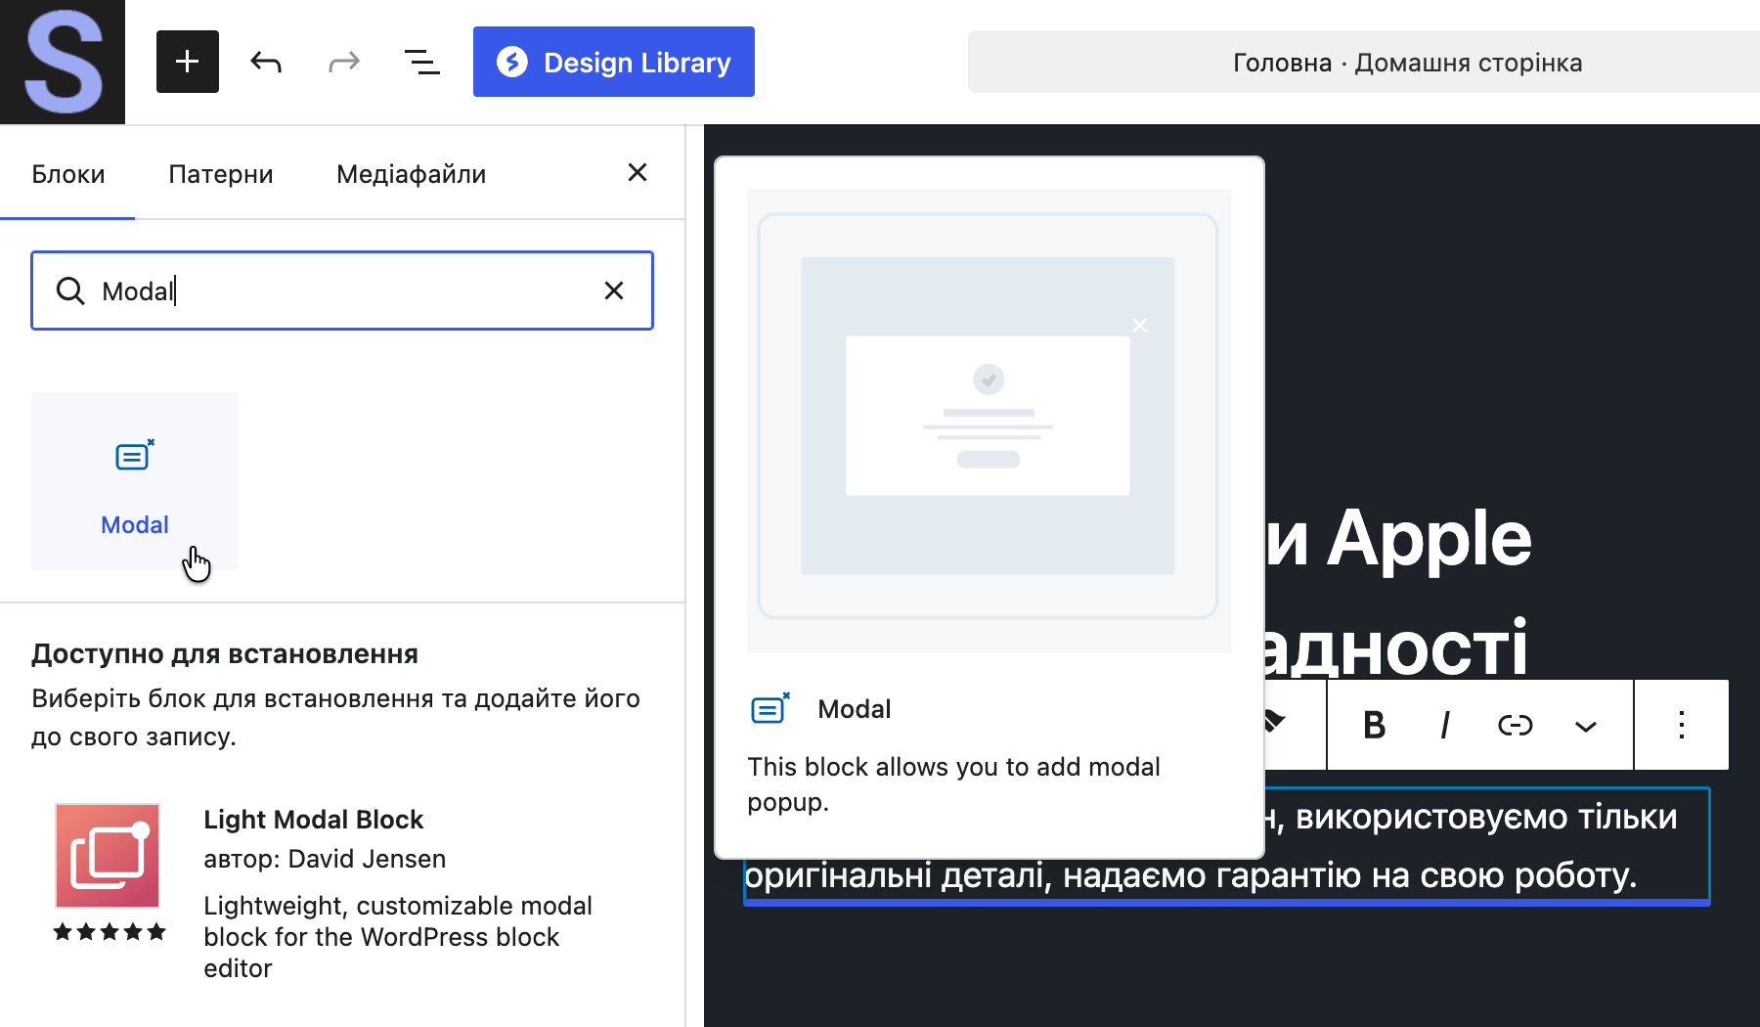Click the автор: David Jensen text

[325, 859]
